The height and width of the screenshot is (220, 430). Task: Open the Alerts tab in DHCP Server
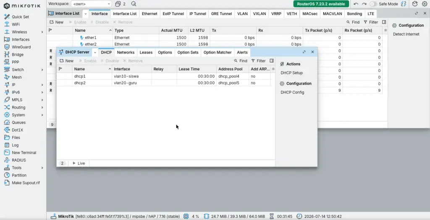242,52
